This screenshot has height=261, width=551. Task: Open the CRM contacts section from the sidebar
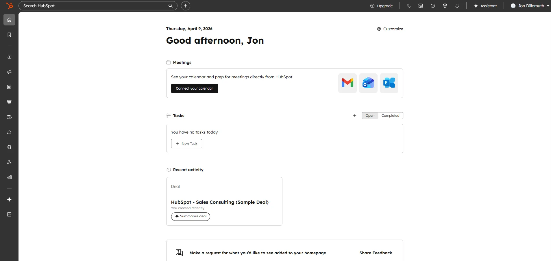click(9, 57)
